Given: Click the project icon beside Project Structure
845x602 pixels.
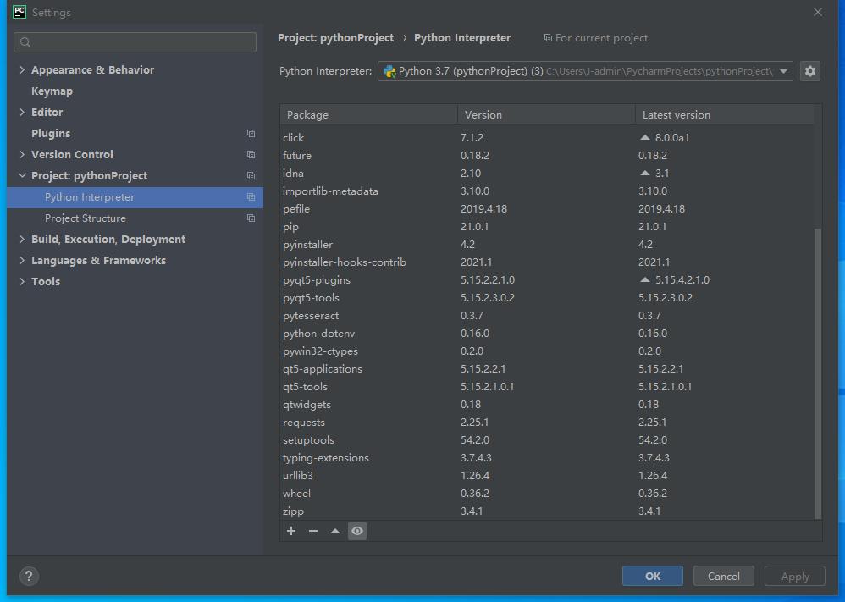Looking at the screenshot, I should [x=251, y=218].
